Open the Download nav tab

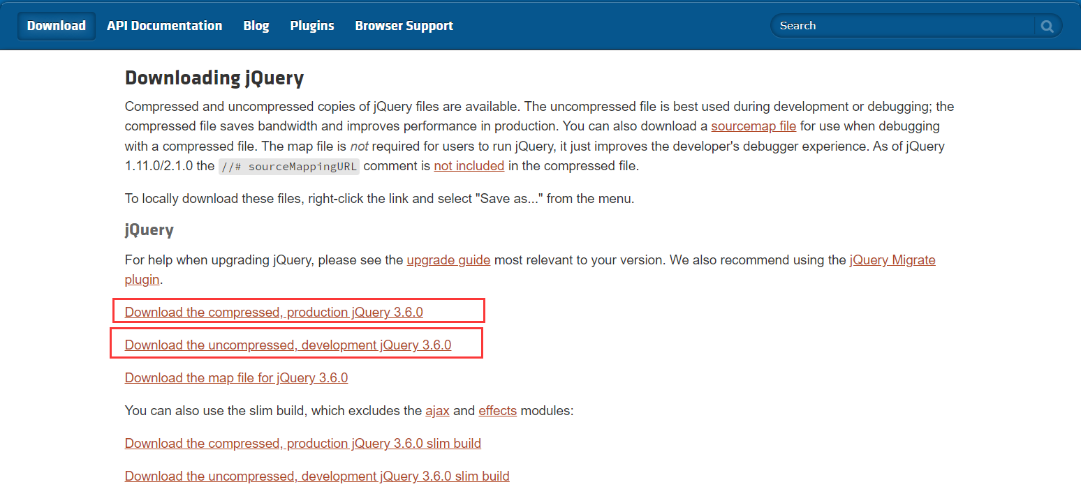tap(57, 26)
